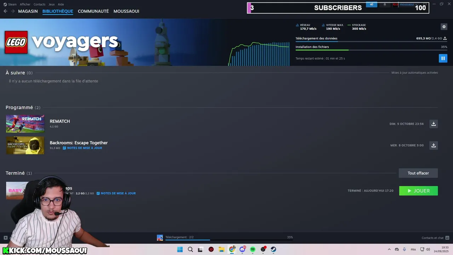Image resolution: width=453 pixels, height=255 pixels.
Task: Click bottom download status game icon
Action: (x=160, y=238)
